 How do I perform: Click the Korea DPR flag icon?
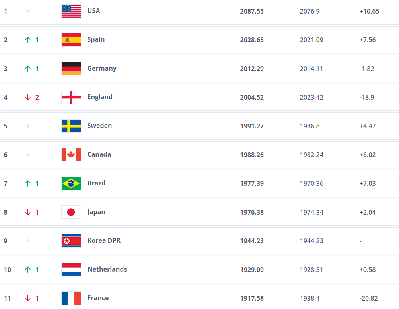71,241
